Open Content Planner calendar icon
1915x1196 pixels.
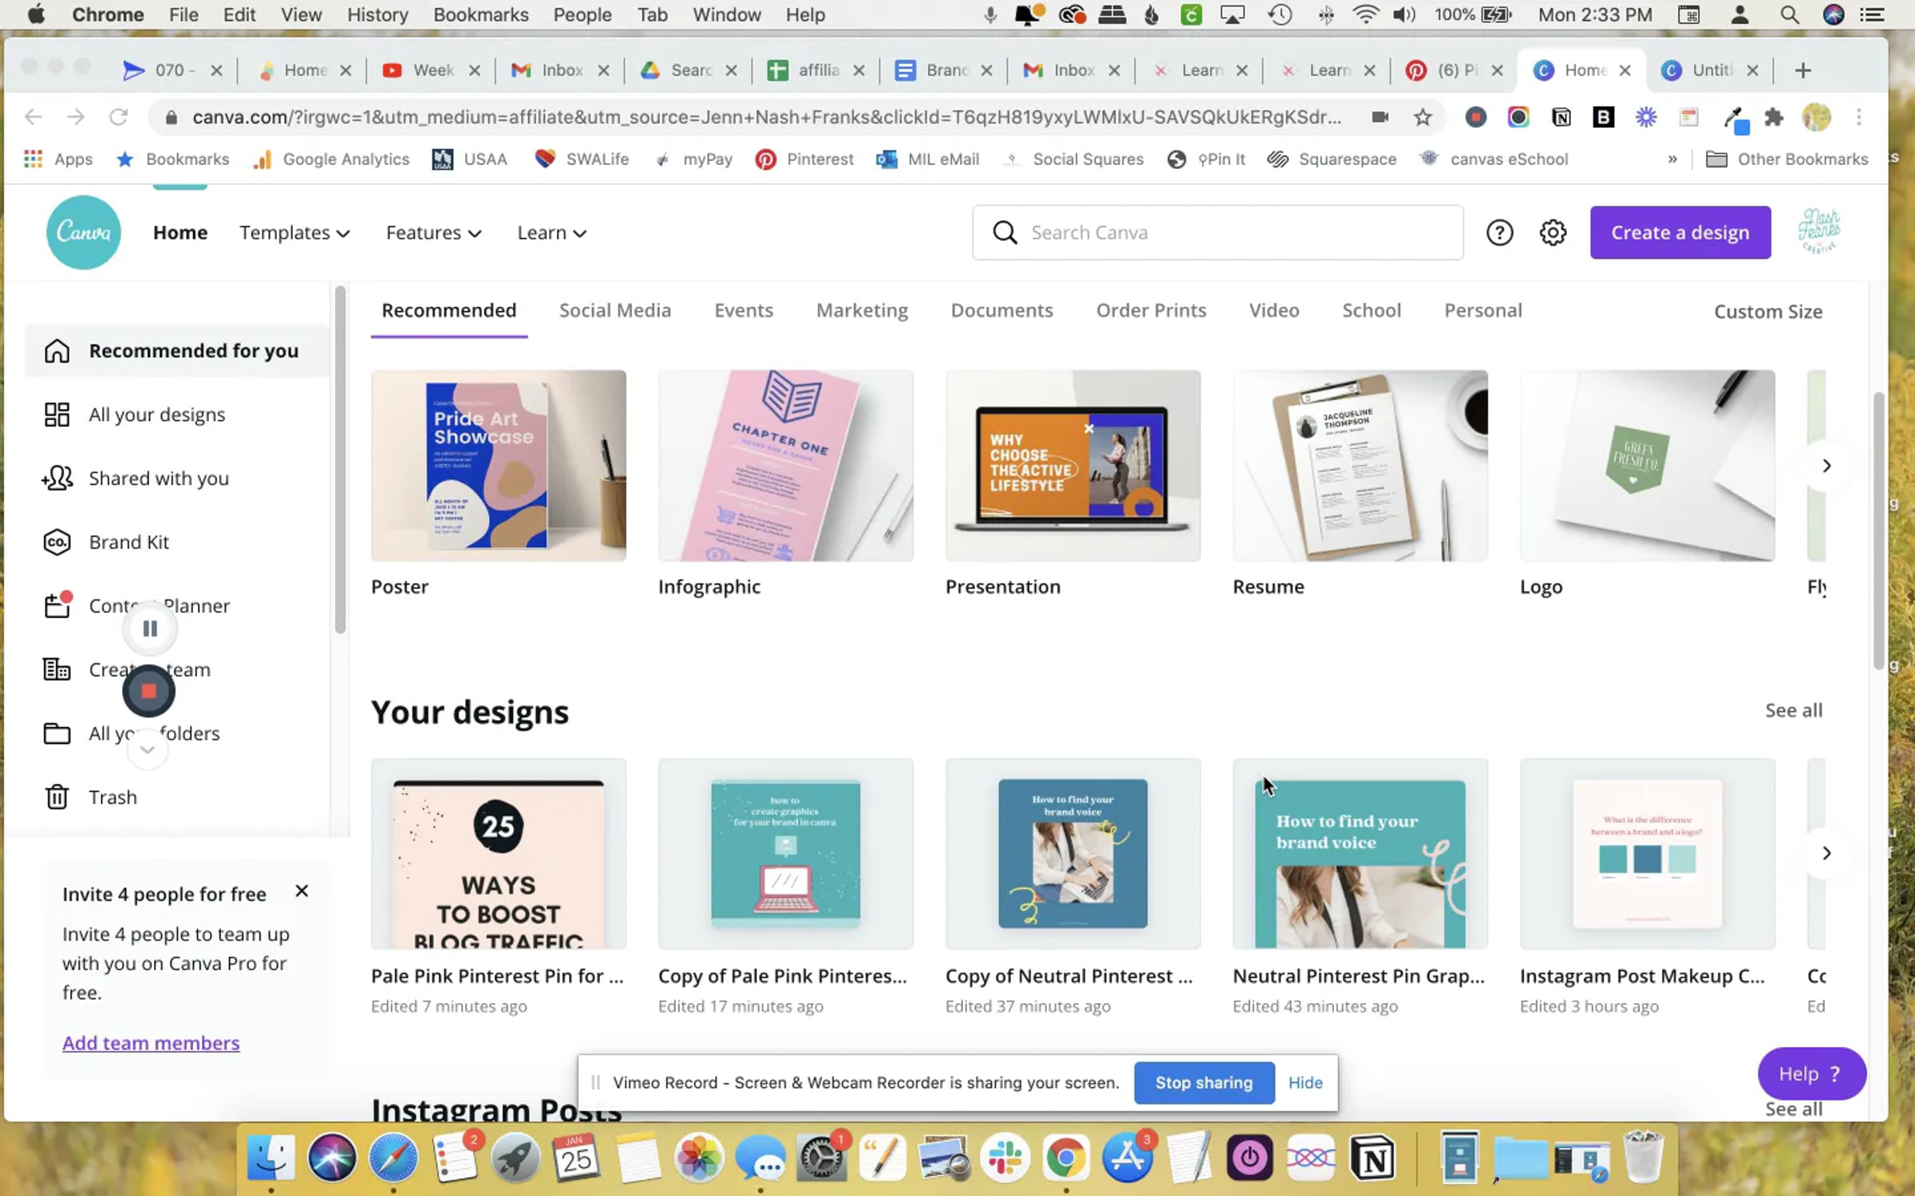pos(57,605)
